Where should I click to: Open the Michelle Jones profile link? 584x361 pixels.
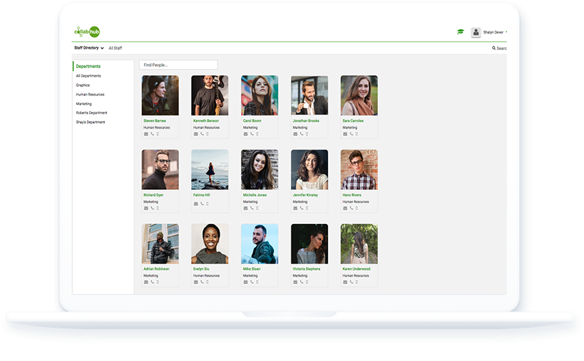[x=254, y=195]
